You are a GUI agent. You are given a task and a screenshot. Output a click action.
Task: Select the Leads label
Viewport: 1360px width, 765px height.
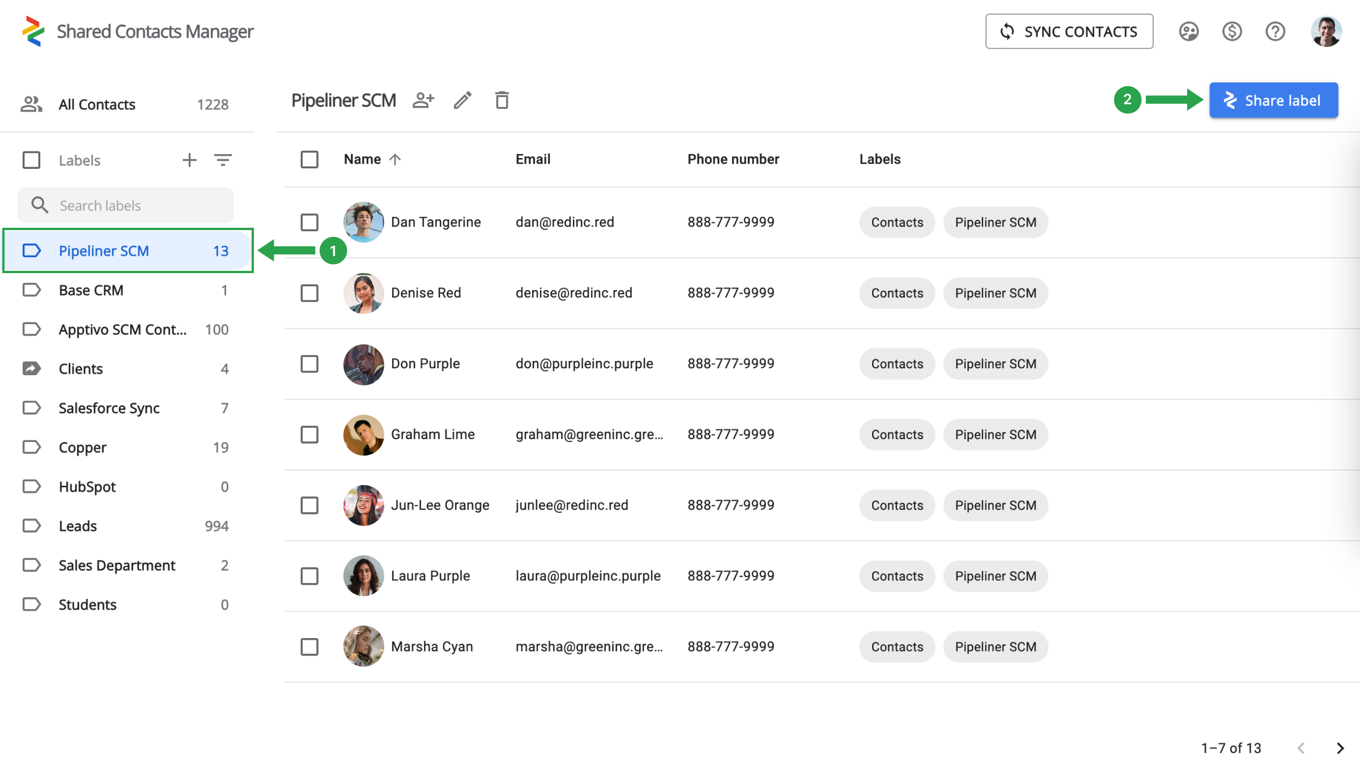(126, 526)
